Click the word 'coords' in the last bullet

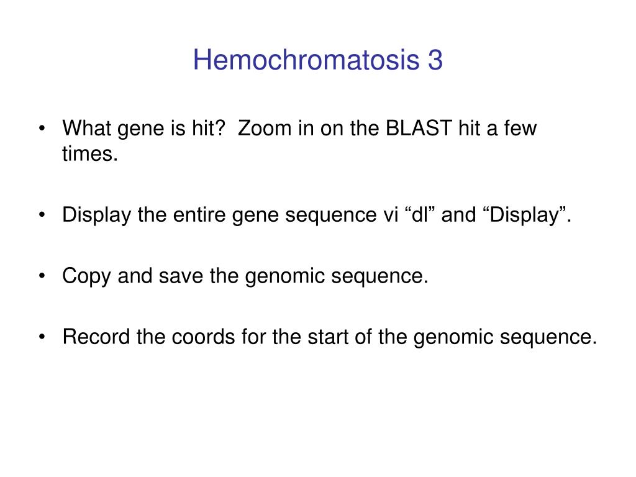pos(203,337)
